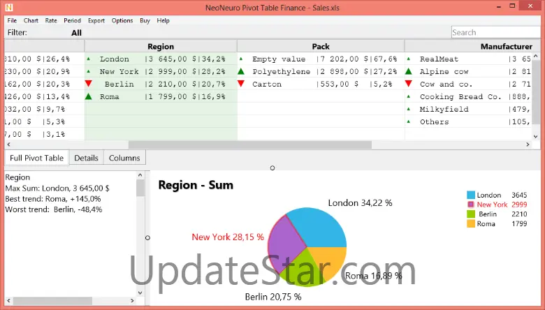Click the pivot table horizontal scrollbar thumb

250,145
